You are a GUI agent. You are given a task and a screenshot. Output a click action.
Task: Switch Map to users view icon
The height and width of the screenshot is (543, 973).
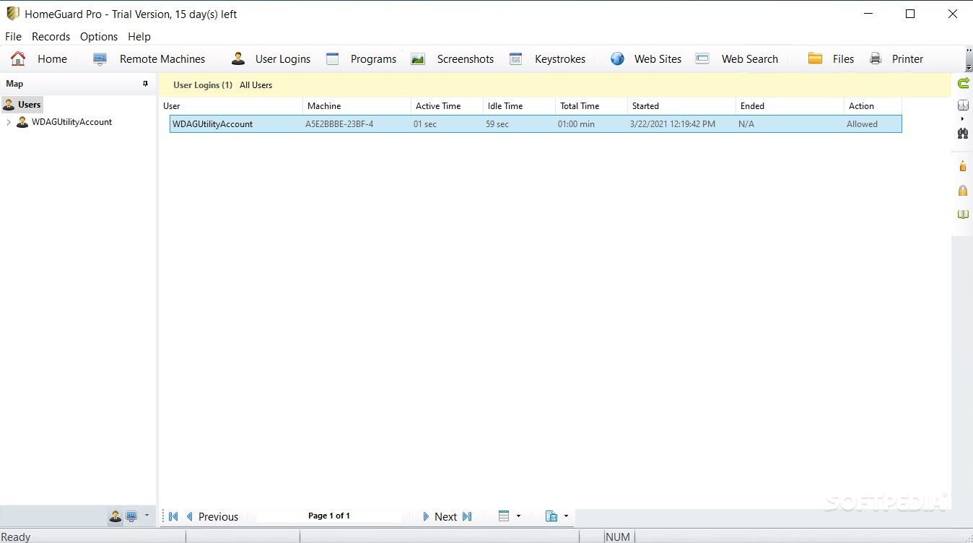coord(115,516)
